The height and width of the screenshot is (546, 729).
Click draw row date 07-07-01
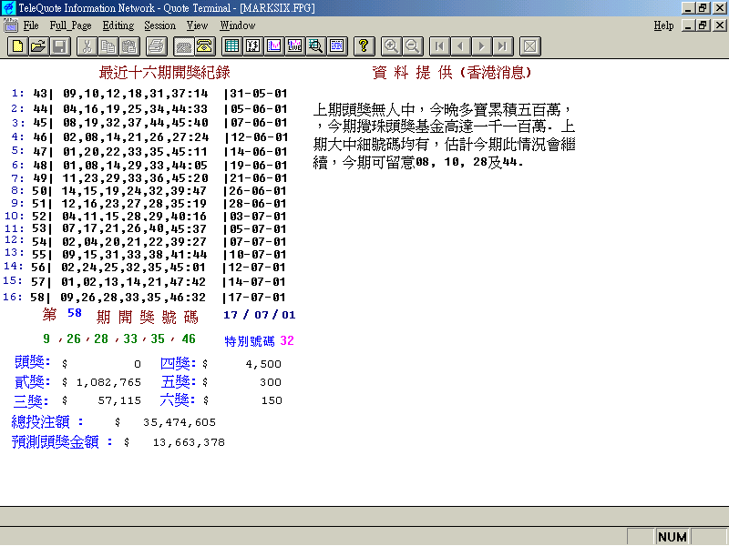coord(259,242)
